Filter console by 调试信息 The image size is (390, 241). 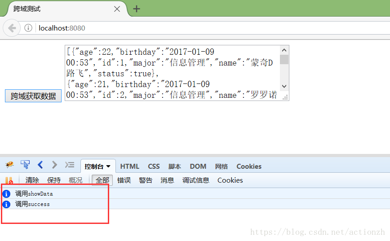pos(196,180)
